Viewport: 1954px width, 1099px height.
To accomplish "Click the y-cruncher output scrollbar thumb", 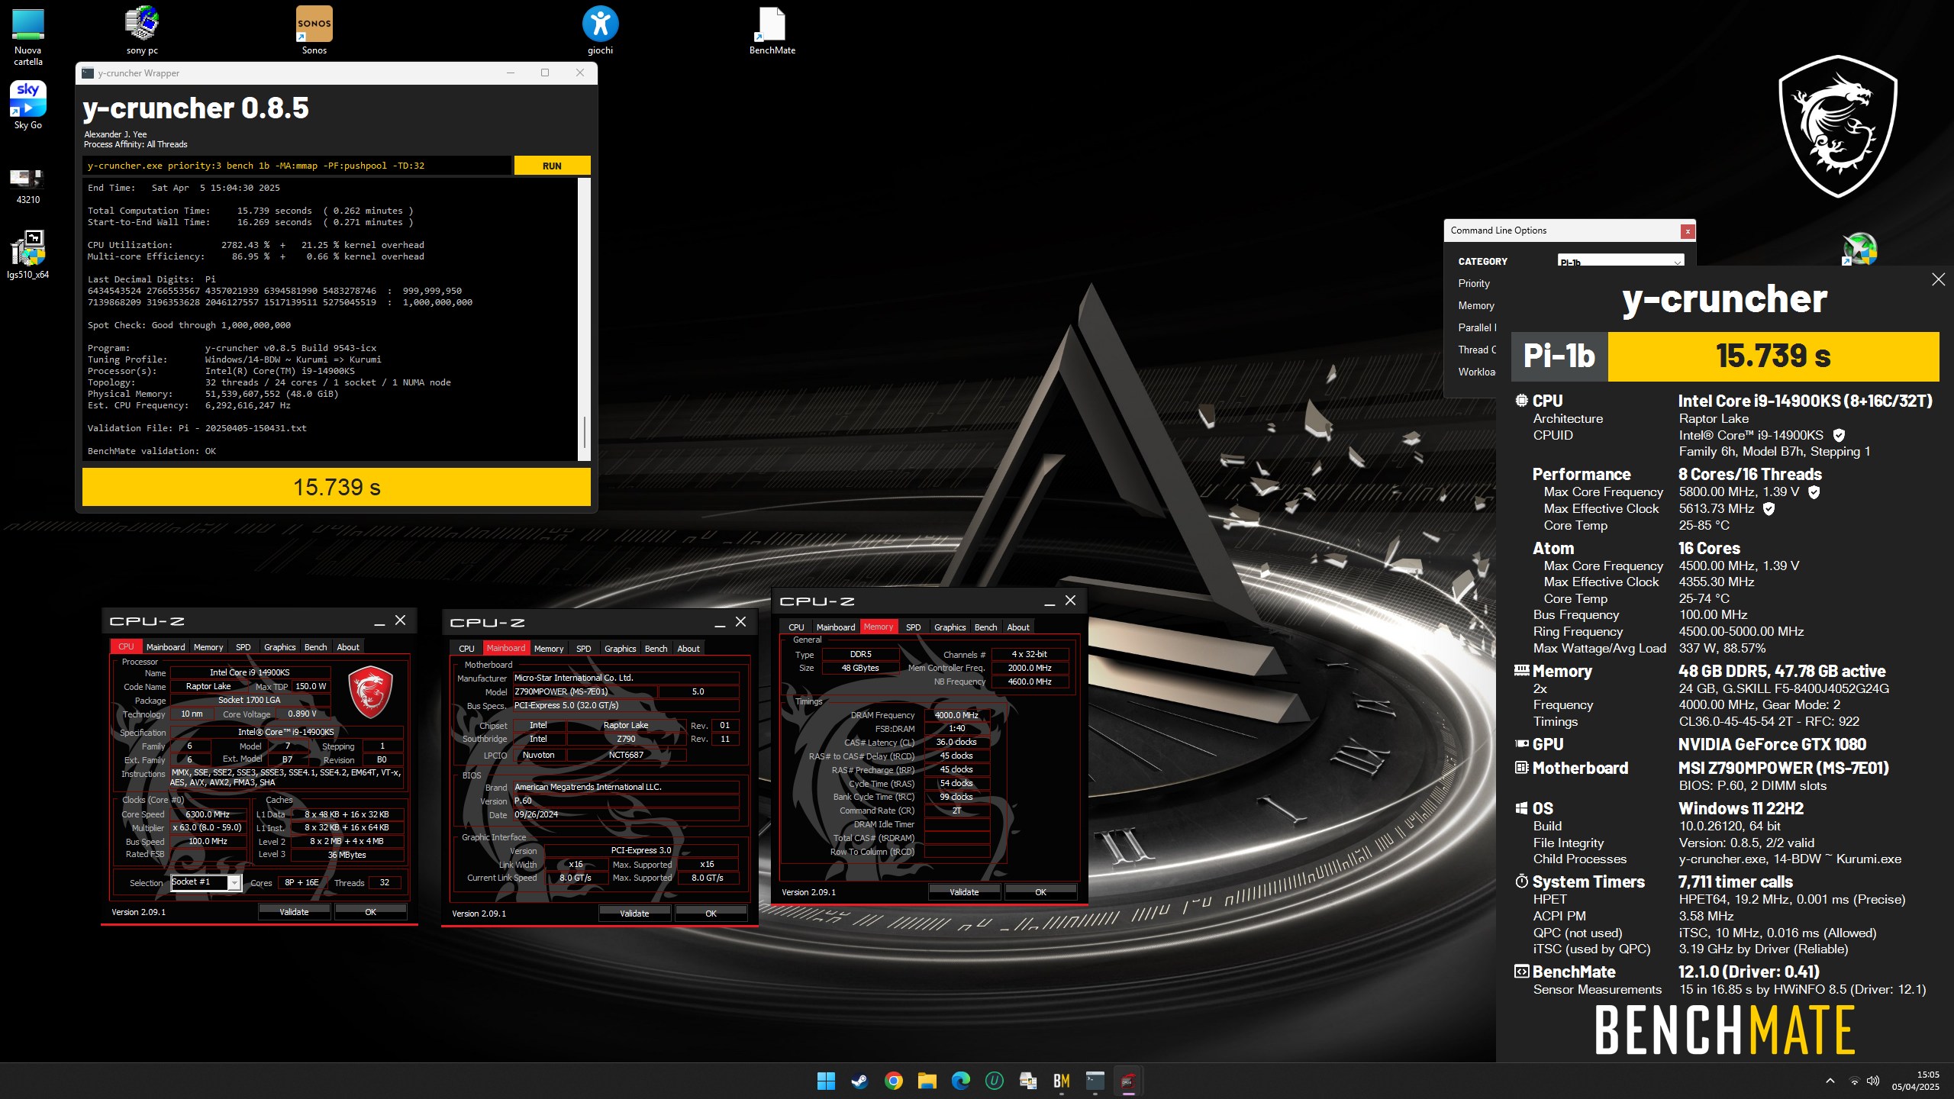I will (585, 433).
